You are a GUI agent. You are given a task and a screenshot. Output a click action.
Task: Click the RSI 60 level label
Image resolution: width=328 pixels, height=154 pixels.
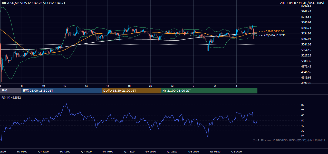point(303,115)
